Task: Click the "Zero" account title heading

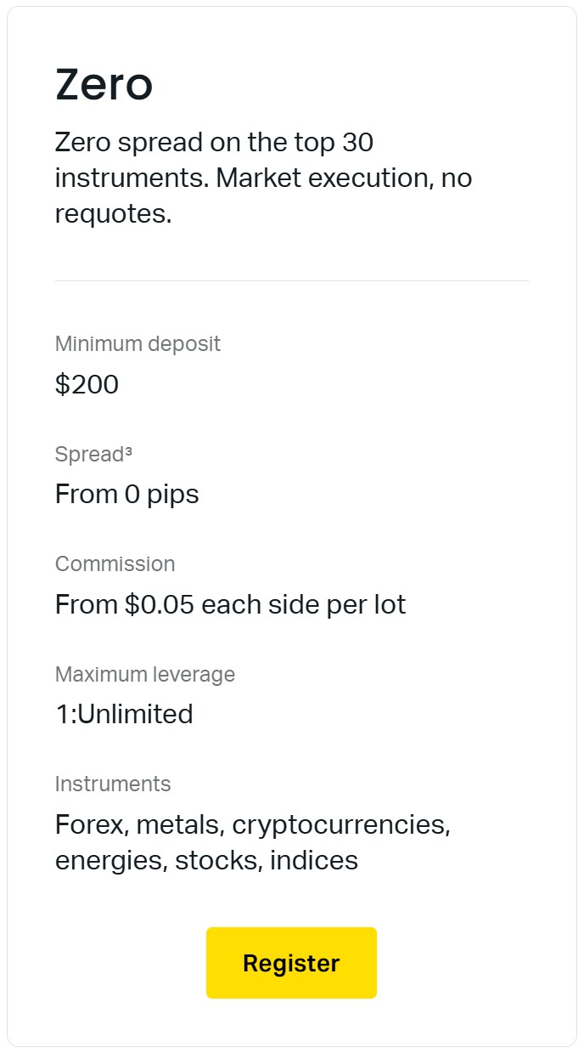Action: [104, 85]
